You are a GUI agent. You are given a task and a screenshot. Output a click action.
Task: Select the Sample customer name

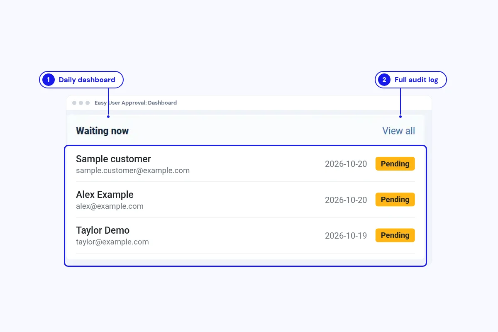coord(113,159)
